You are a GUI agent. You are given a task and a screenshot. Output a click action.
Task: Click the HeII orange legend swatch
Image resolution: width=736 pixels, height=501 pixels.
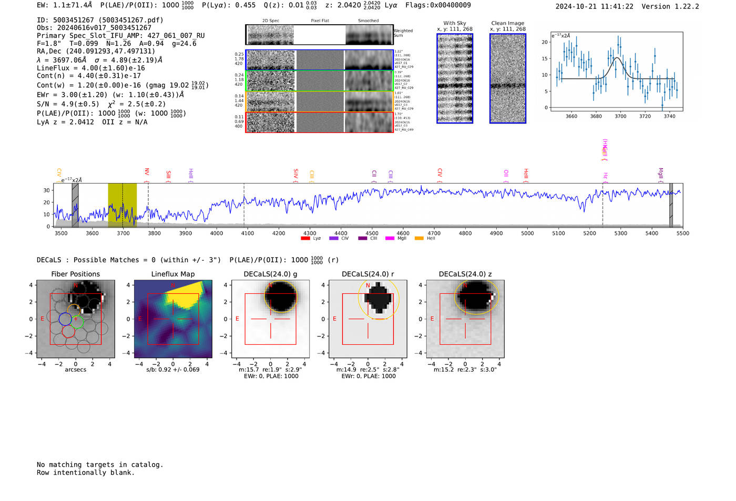(419, 238)
